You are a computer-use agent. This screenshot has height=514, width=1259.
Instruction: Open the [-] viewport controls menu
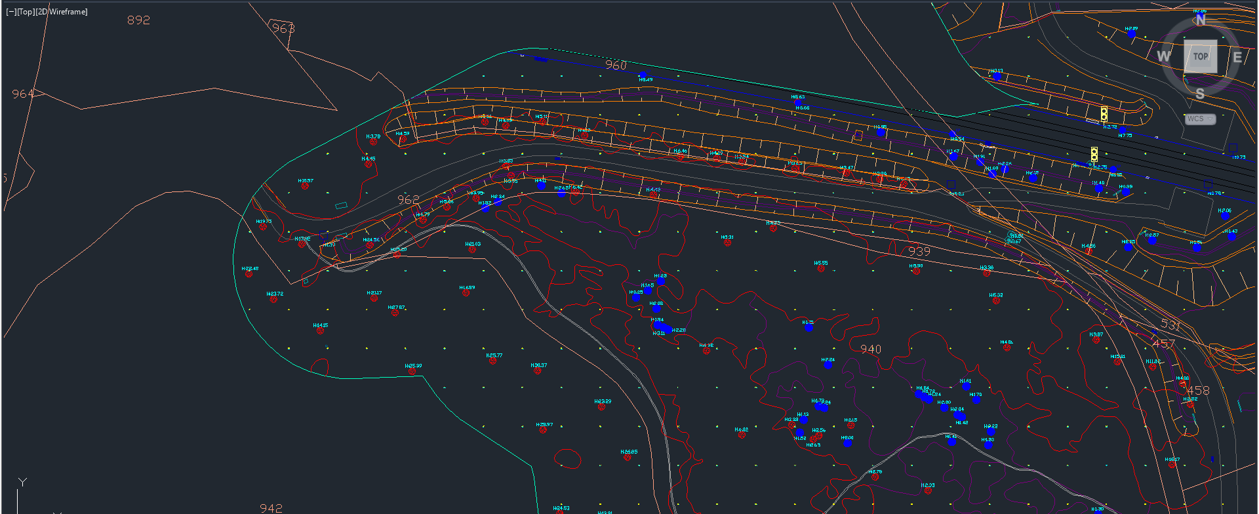11,12
